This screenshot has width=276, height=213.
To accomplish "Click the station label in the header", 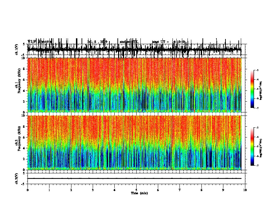I will [x=129, y=42].
